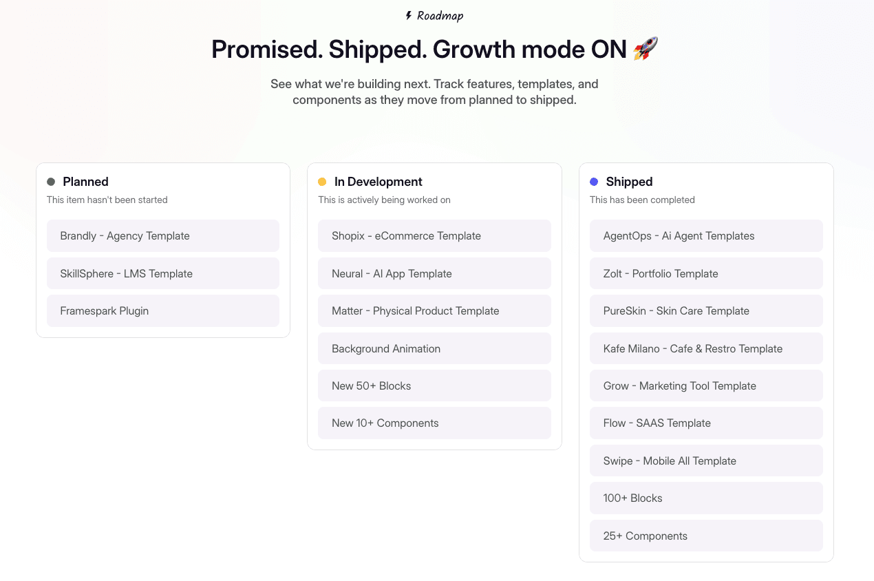Click the blue Shipped status dot
The image size is (874, 581).
[x=594, y=182]
